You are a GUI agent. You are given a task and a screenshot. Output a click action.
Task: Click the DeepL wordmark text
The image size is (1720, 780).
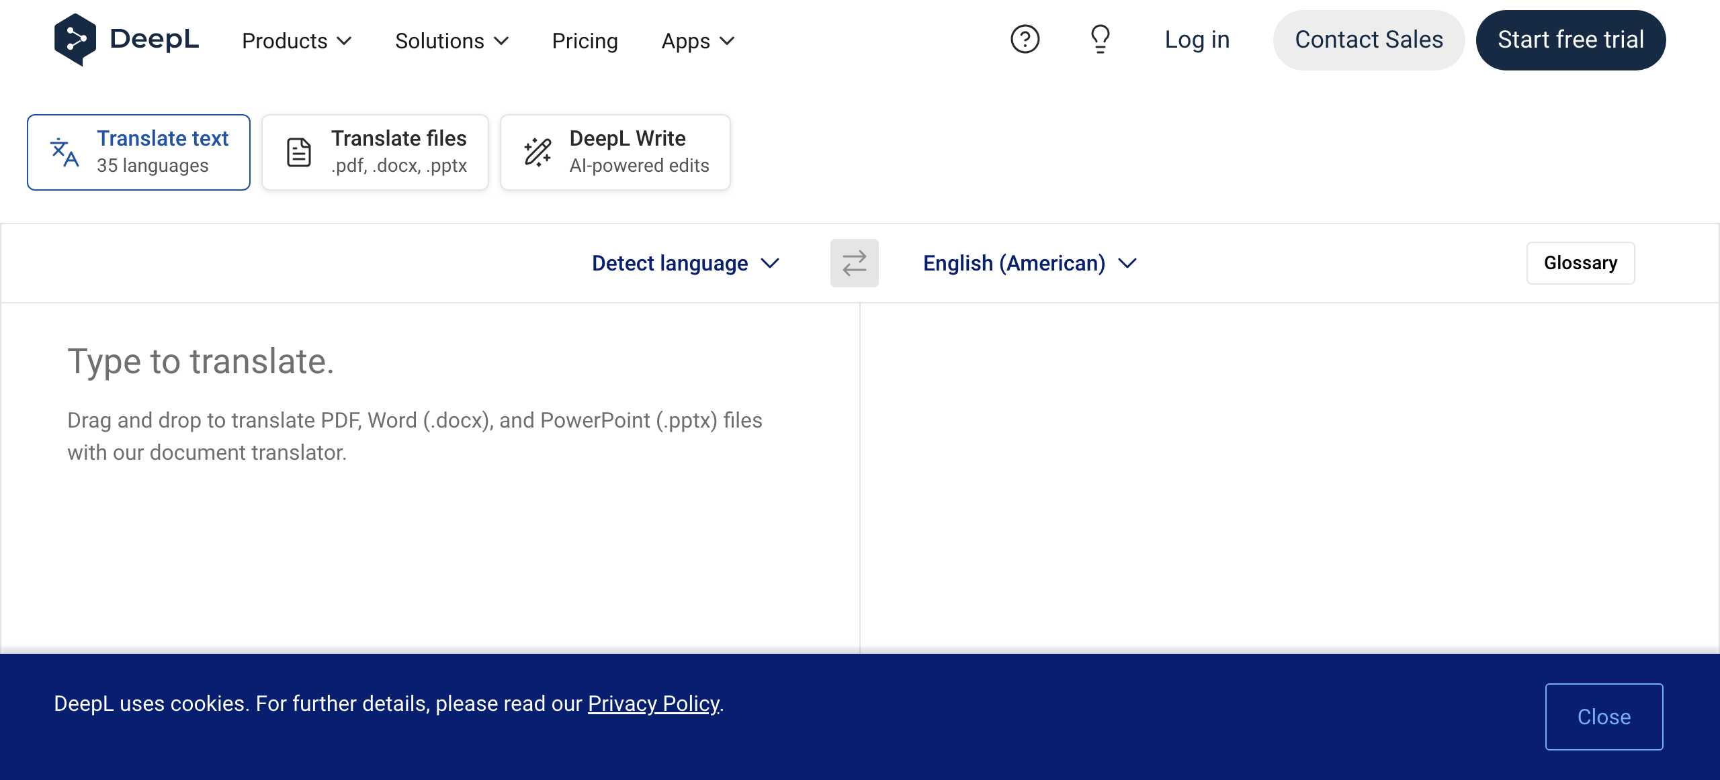point(155,40)
